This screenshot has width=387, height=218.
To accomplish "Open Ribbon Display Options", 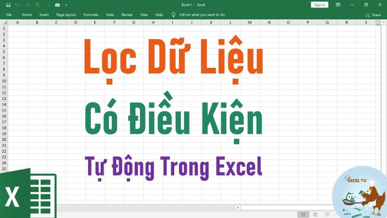I will click(338, 5).
